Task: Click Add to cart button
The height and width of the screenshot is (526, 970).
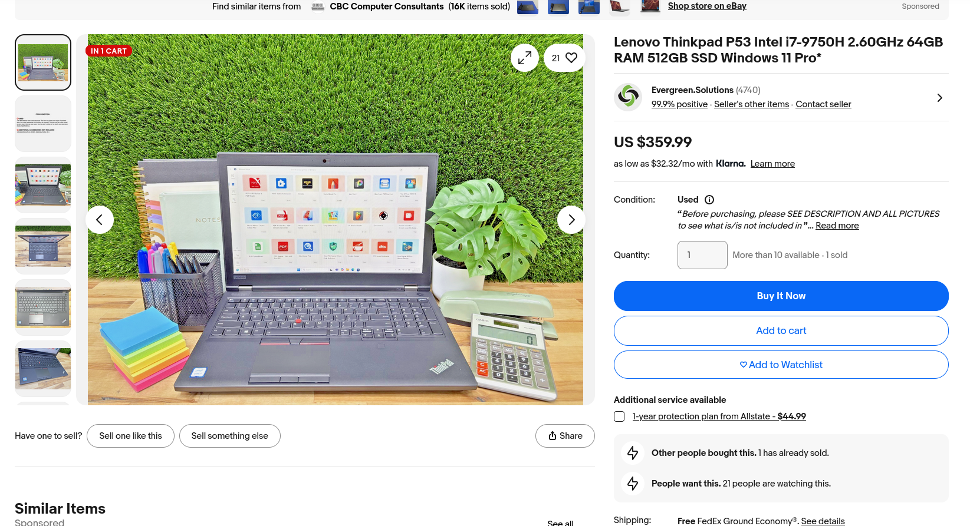Action: point(781,330)
